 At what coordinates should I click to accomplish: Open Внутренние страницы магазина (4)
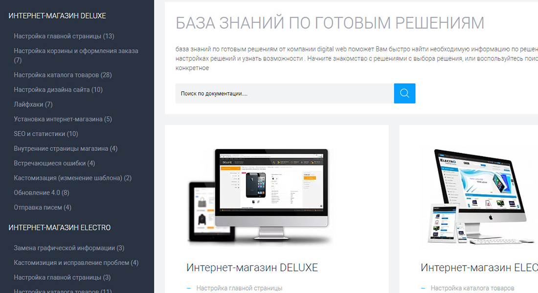click(66, 148)
